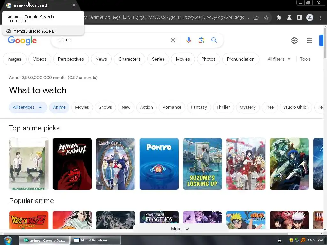
Task: Click the blue magnifying glass search icon
Action: [x=214, y=40]
